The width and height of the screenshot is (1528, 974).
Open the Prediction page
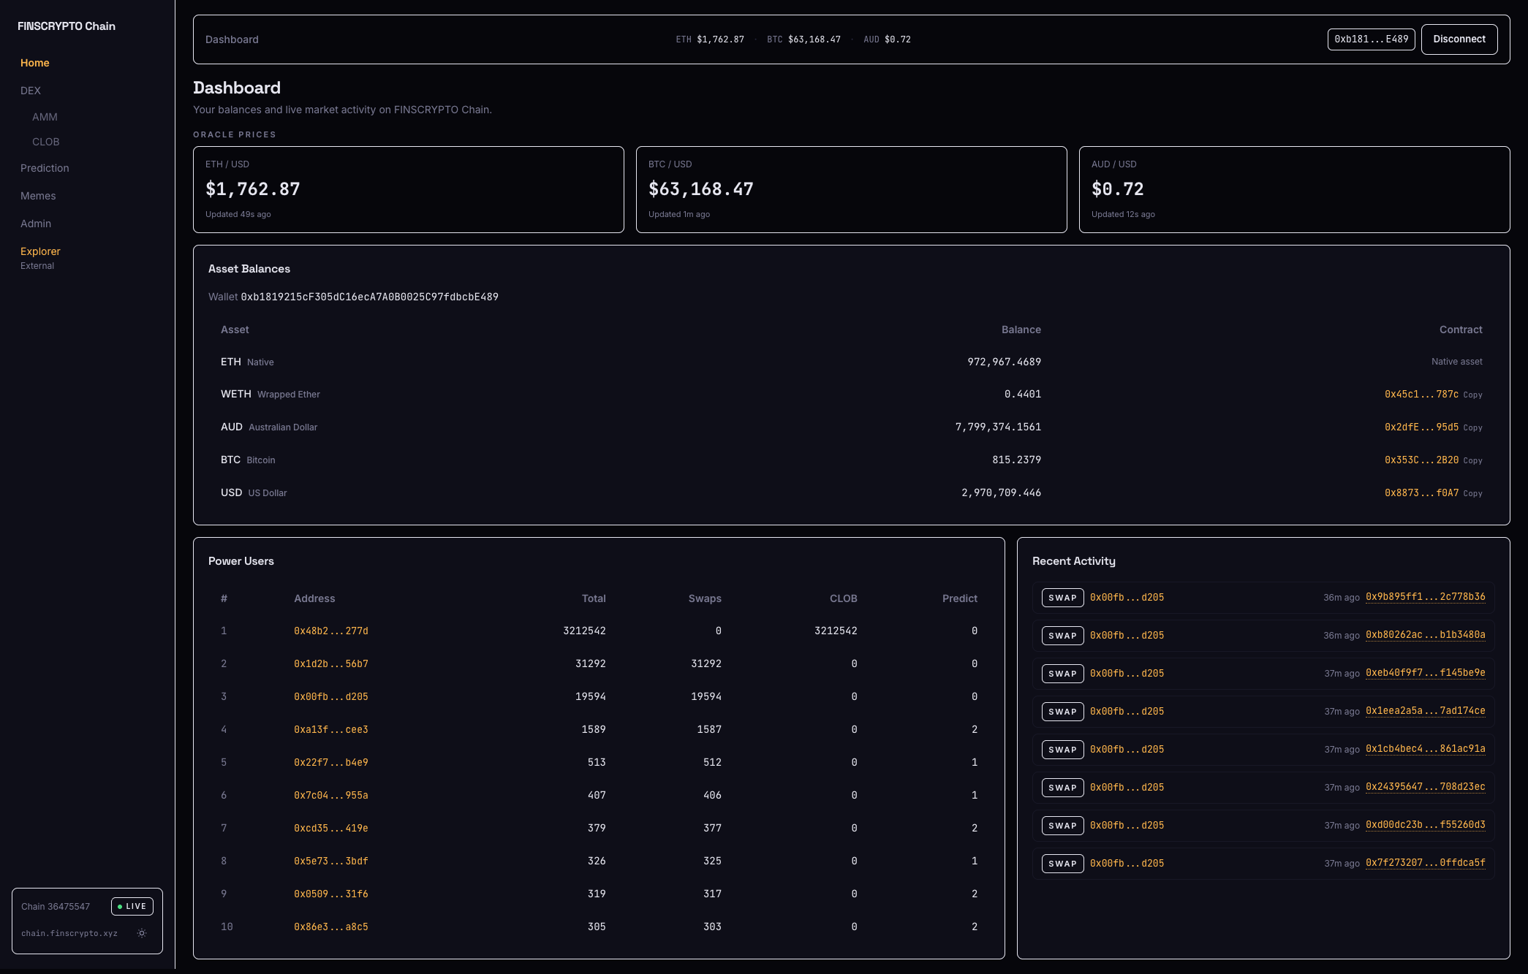pyautogui.click(x=45, y=168)
